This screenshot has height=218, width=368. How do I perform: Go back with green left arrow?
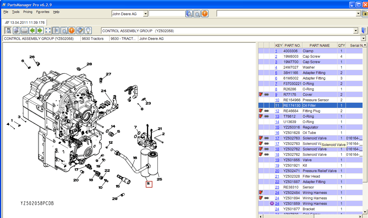[32, 30]
